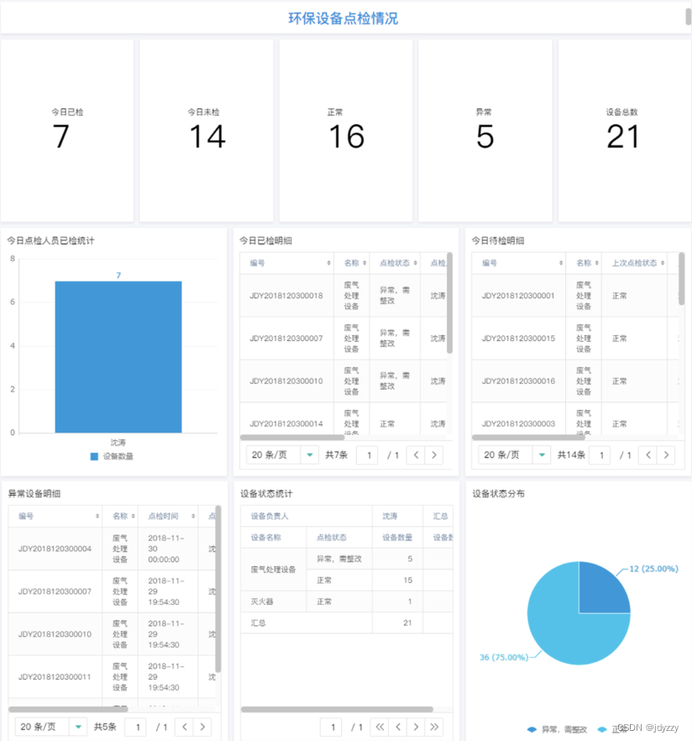
Task: Go to next page in 今日待检明细
Action: (x=667, y=455)
